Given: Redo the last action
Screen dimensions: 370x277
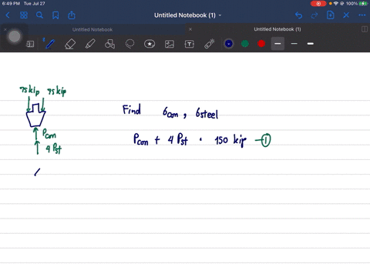Looking at the screenshot, I should click(314, 15).
